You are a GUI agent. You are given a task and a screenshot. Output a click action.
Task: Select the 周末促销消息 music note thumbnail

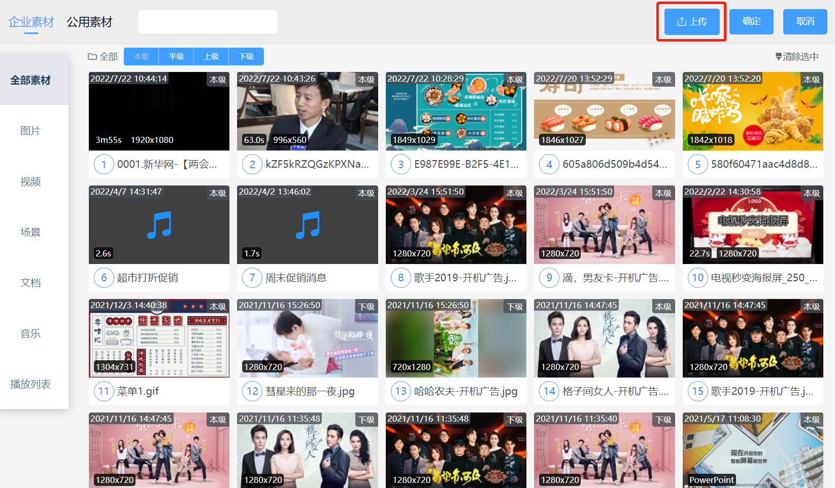click(308, 225)
